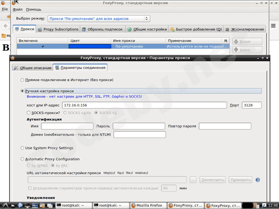Open the terminal monitor launcher in taskbar
Viewport: 279px width, 209px height.
(x=27, y=205)
